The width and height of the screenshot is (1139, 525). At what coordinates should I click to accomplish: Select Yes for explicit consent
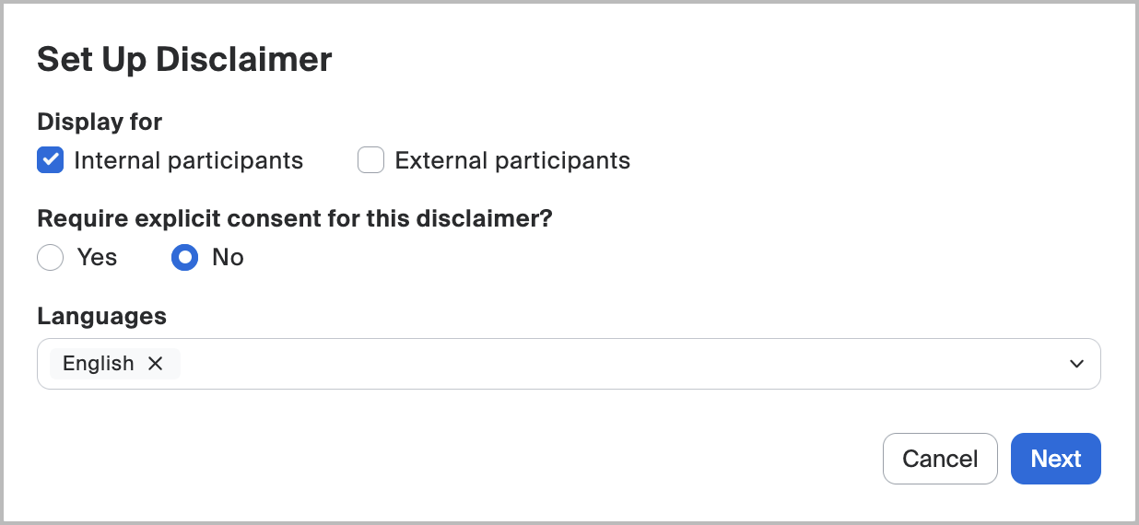point(50,257)
